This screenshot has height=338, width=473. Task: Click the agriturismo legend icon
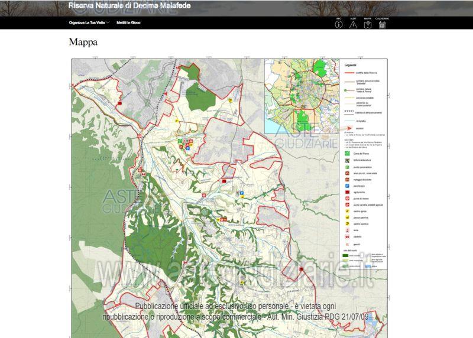point(347,191)
